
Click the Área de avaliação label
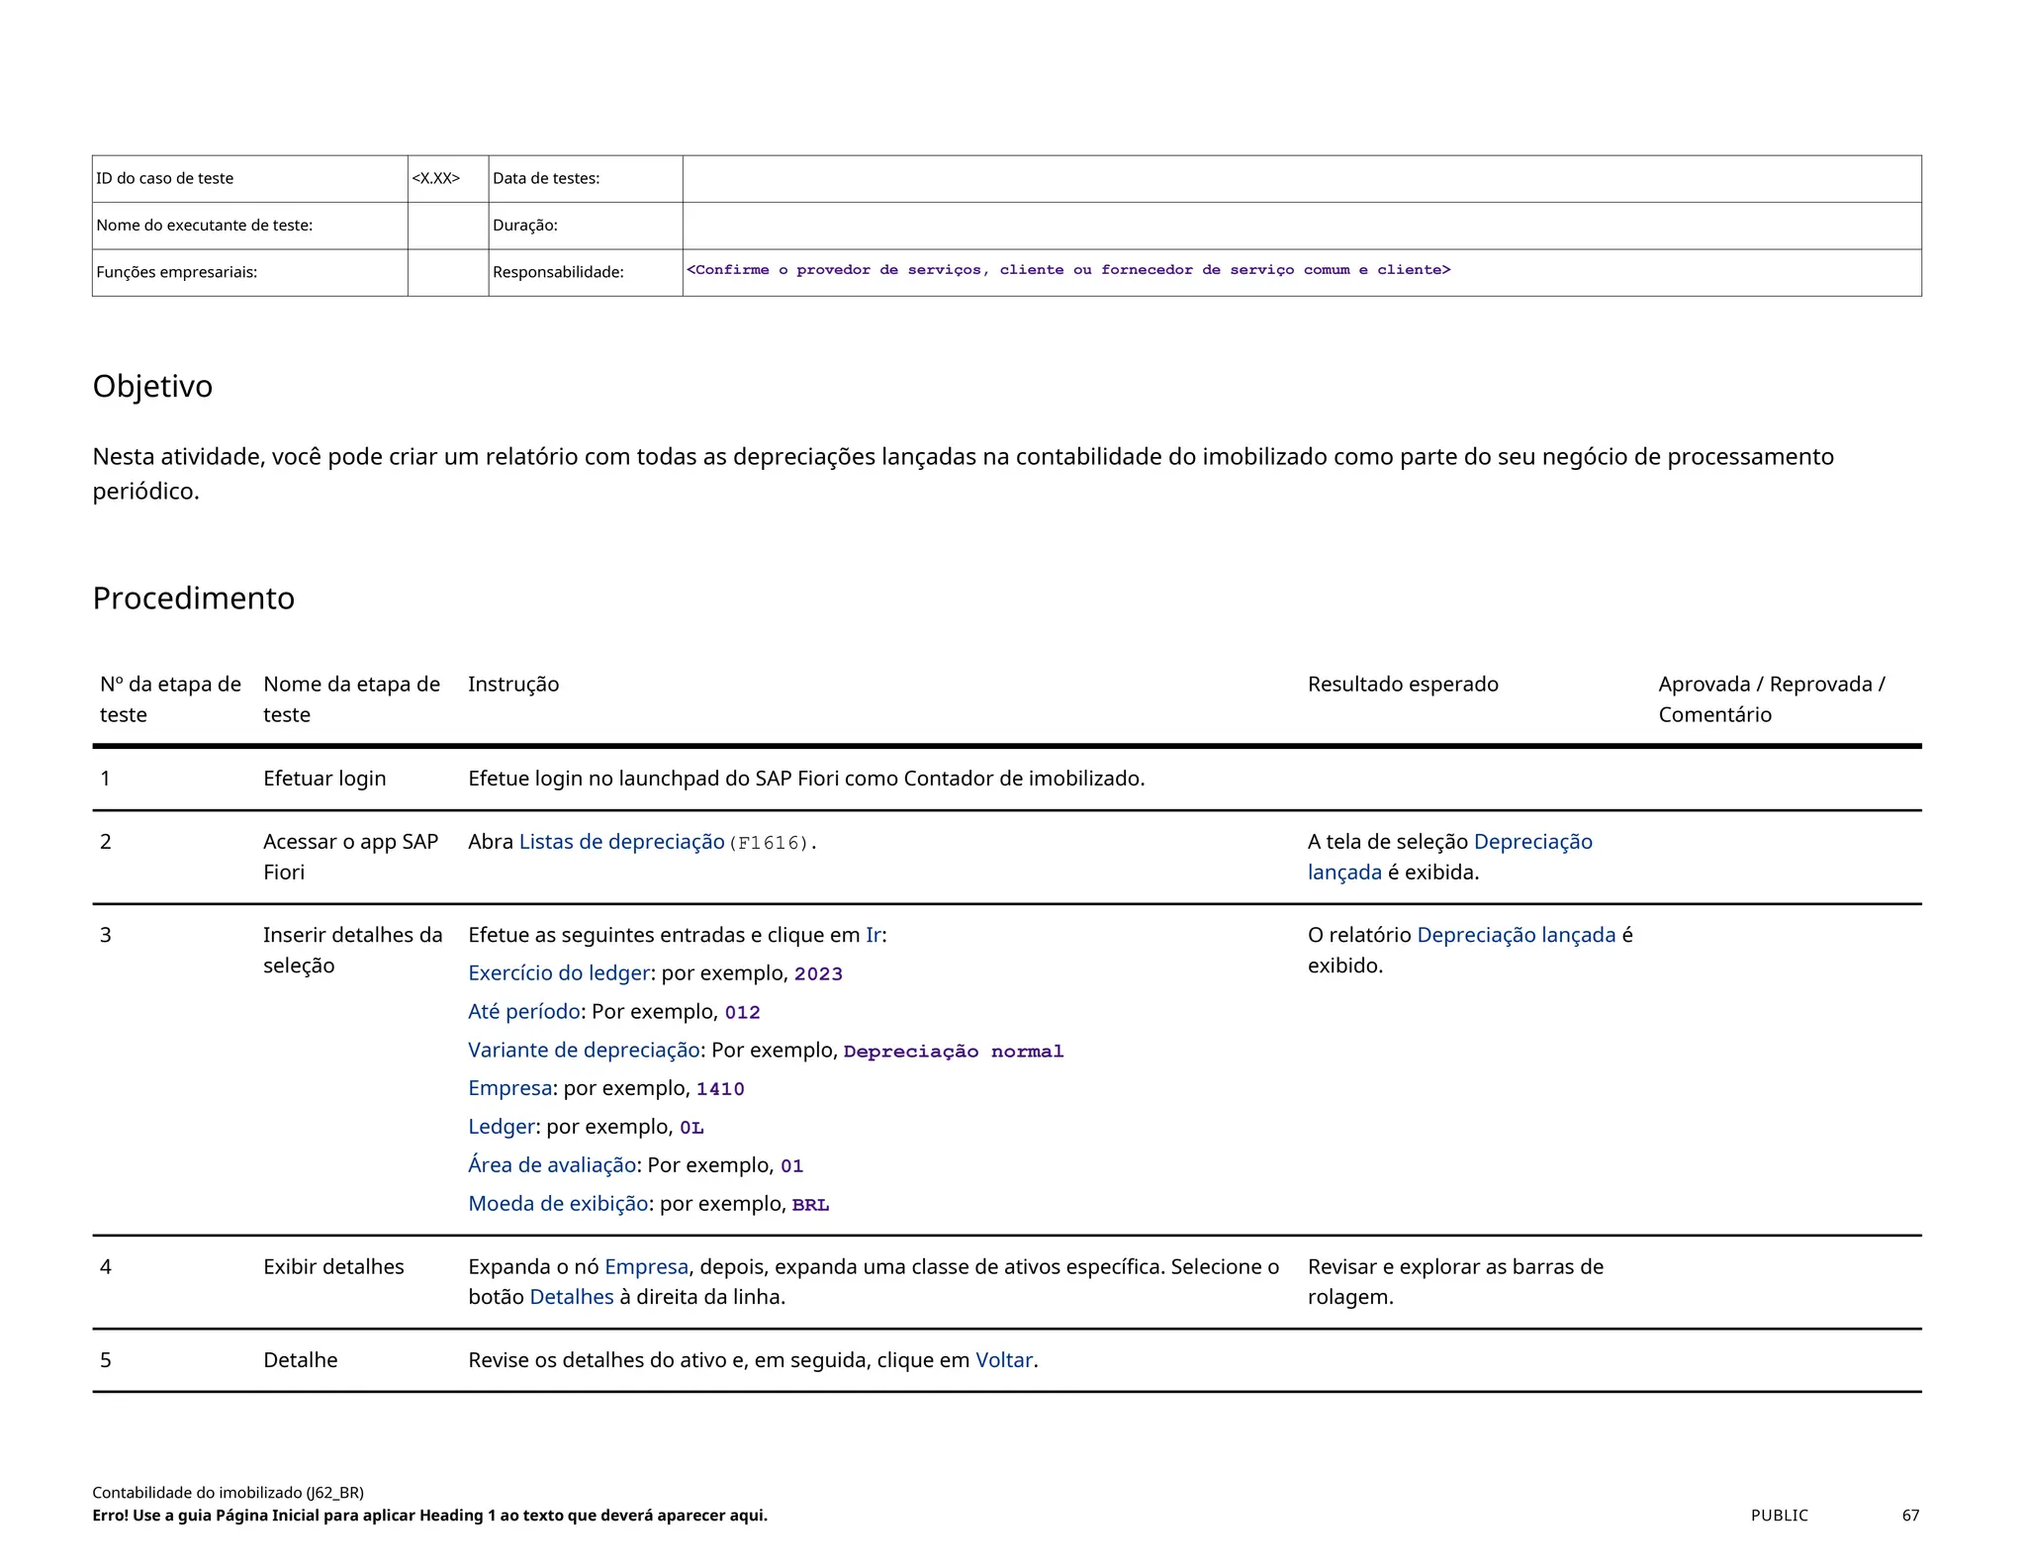(x=551, y=1165)
